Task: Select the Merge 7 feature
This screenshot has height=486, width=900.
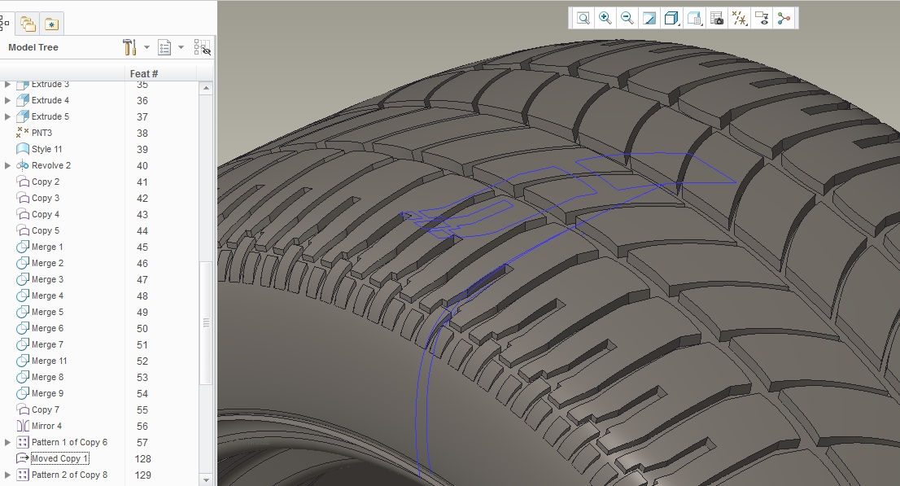Action: [x=48, y=344]
